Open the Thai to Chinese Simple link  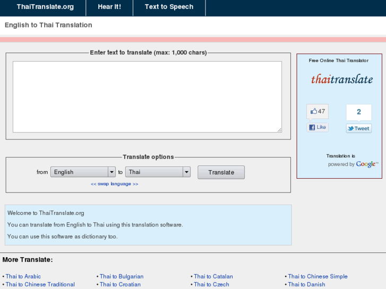318,276
